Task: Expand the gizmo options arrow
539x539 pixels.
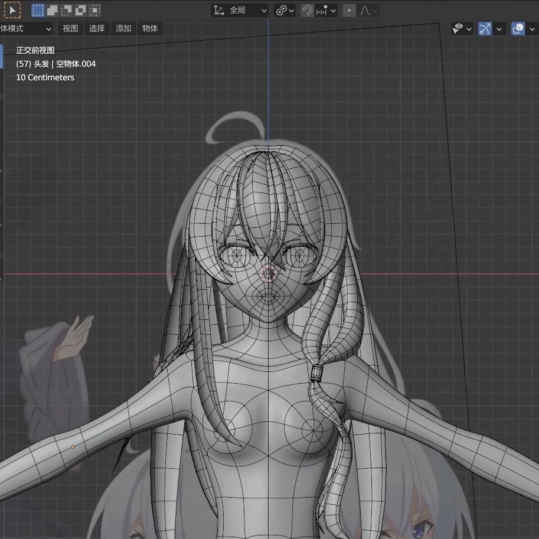Action: pyautogui.click(x=499, y=29)
